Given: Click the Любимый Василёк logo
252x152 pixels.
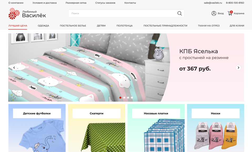Looking at the screenshot, I should pos(27,14).
